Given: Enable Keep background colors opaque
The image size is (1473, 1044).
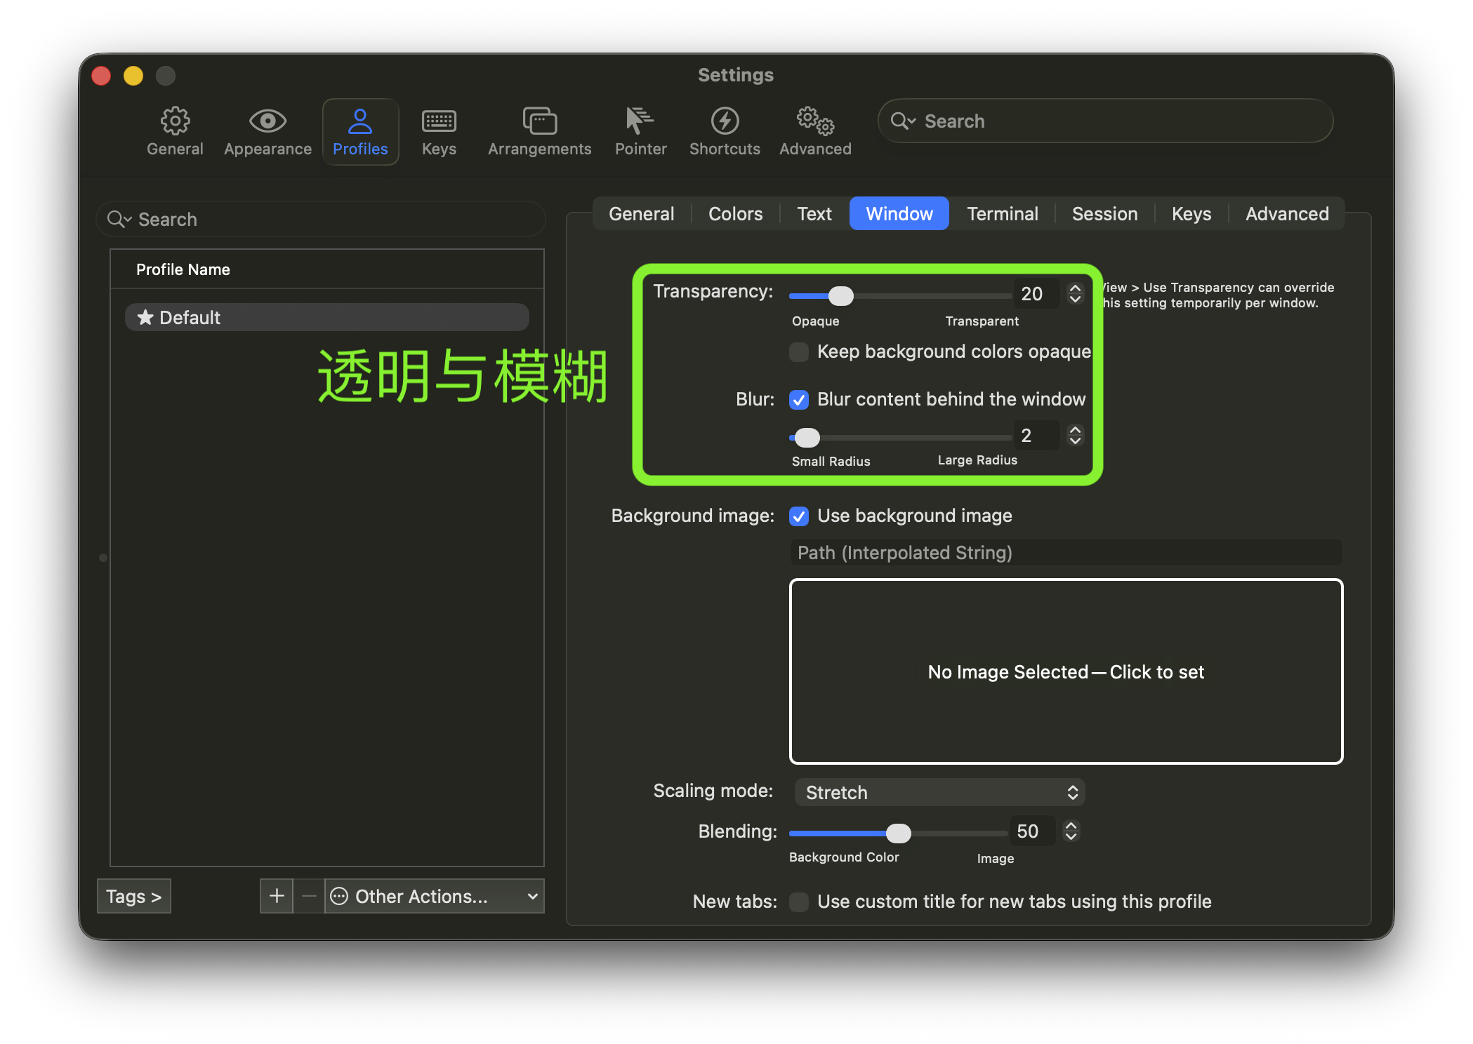Looking at the screenshot, I should coord(799,352).
